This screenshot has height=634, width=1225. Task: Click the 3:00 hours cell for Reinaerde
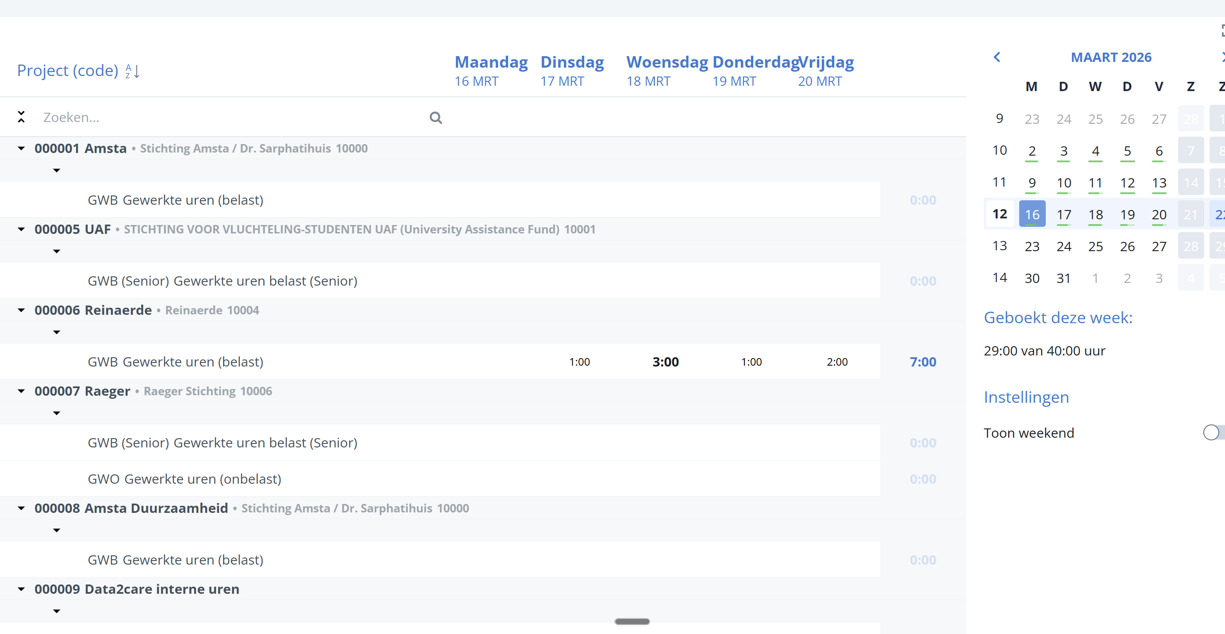[x=665, y=362]
